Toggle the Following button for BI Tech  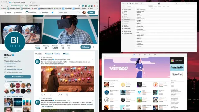[86, 47]
